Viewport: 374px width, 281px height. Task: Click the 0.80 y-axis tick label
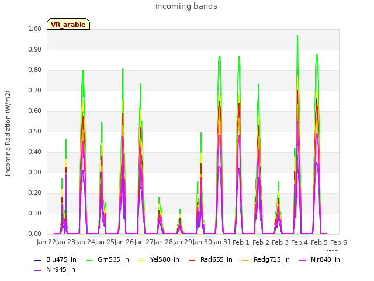click(35, 70)
